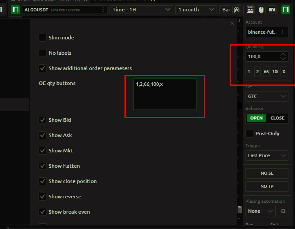
Task: Open the 1 month range dropdown
Action: 196,10
